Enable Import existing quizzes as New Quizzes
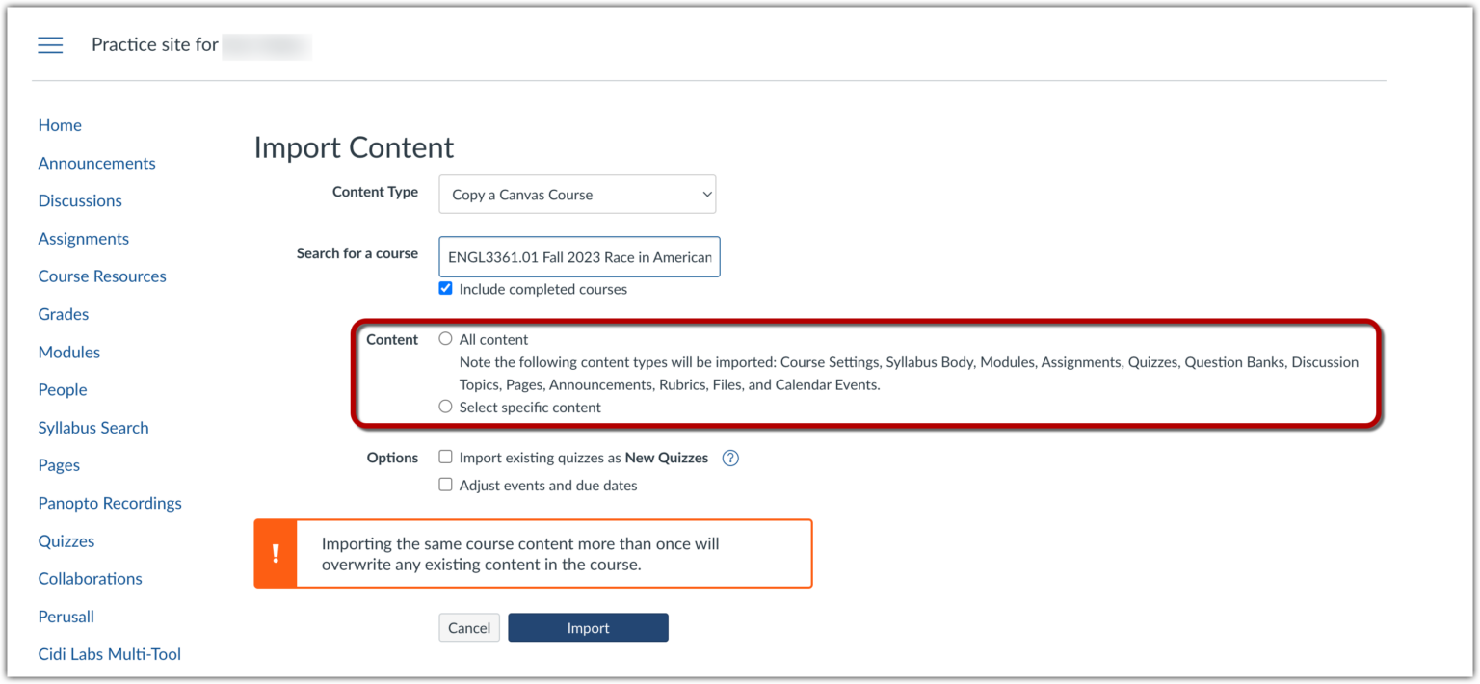This screenshot has width=1480, height=684. (x=445, y=457)
